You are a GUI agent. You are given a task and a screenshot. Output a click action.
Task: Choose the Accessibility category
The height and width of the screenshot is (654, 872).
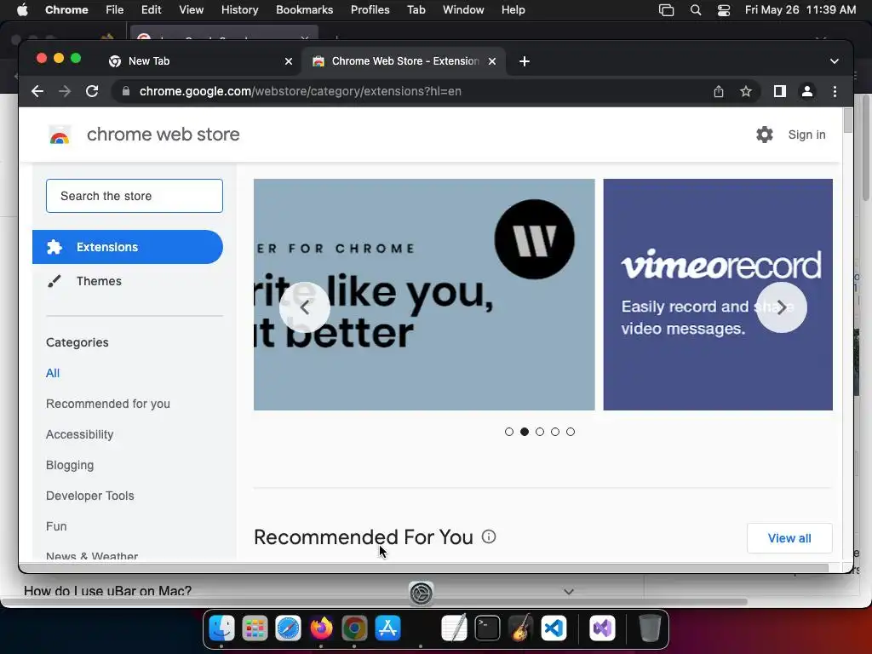79,434
